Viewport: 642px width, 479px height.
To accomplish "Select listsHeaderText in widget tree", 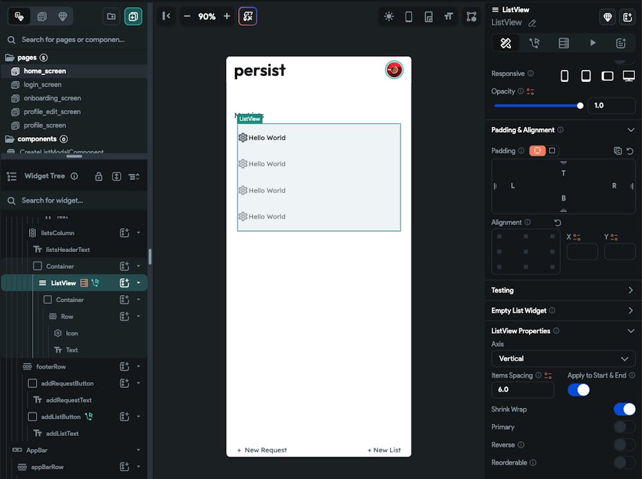I will point(67,249).
